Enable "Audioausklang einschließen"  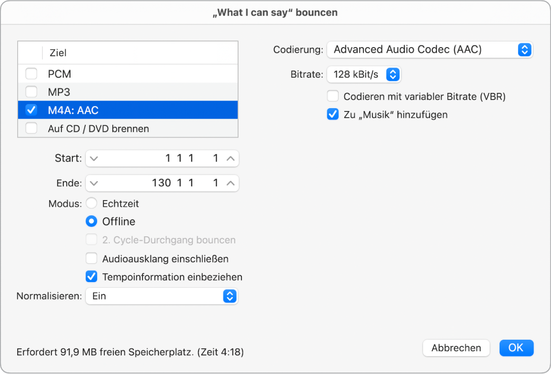pos(91,258)
